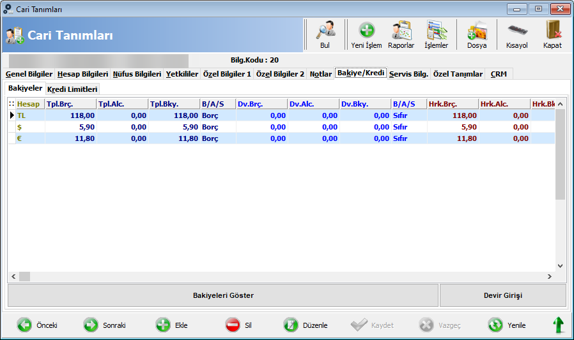Switch to Hesap Bilgileri tab
This screenshot has height=340, width=574.
(82, 74)
